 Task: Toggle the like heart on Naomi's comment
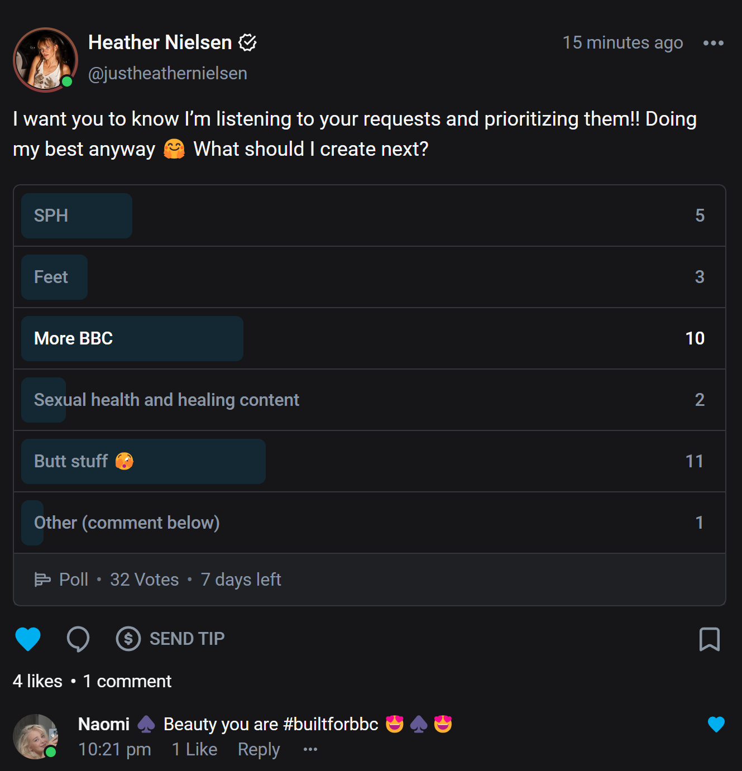(x=716, y=724)
